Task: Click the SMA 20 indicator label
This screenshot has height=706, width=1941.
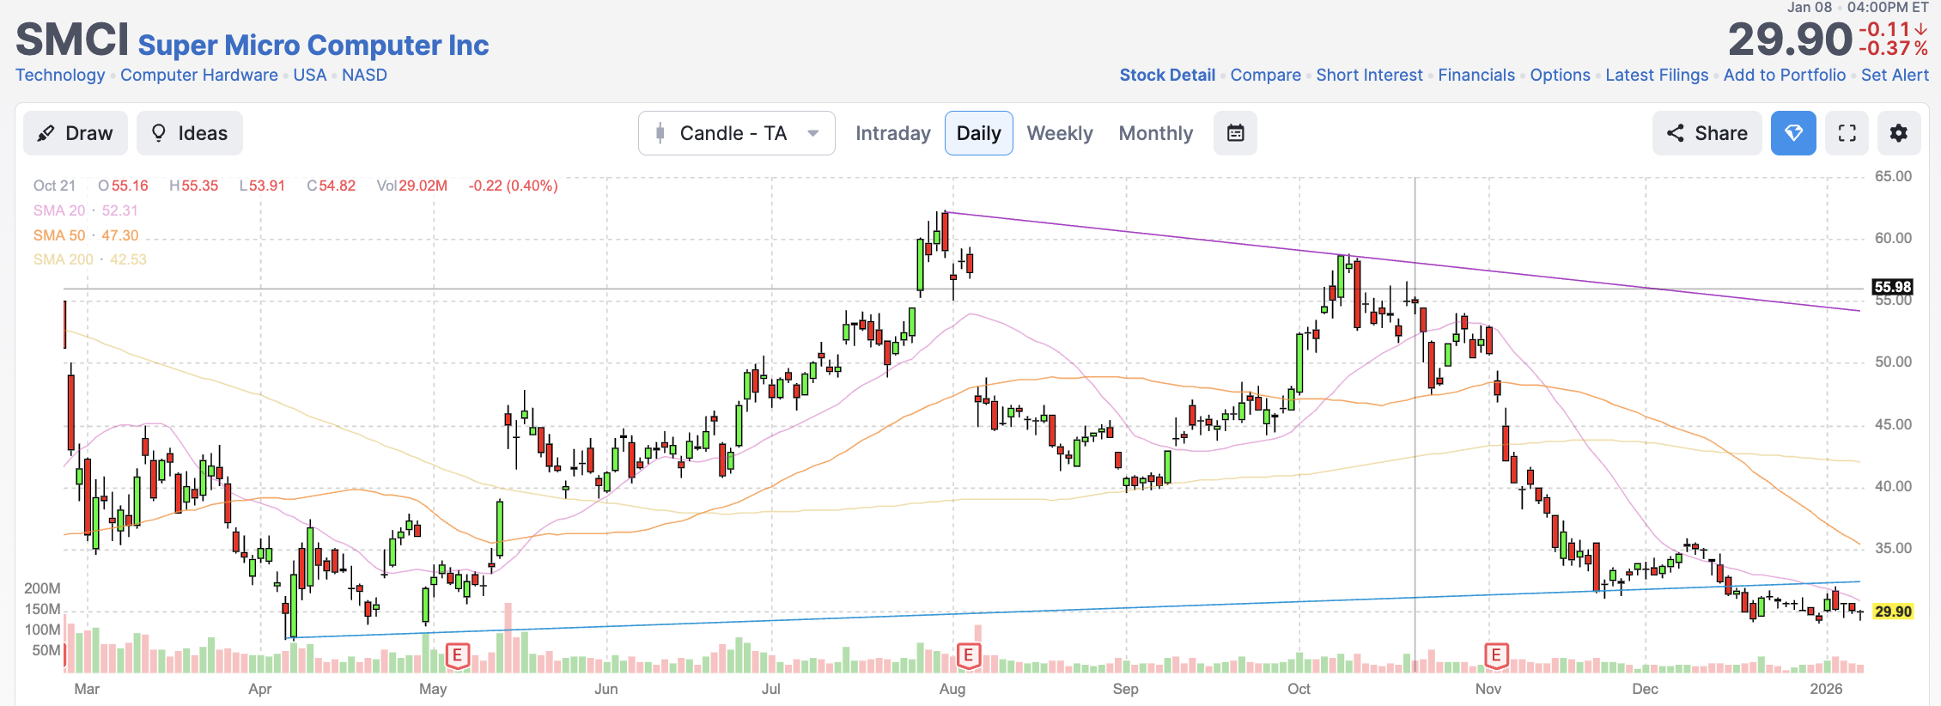Action: coord(59,210)
